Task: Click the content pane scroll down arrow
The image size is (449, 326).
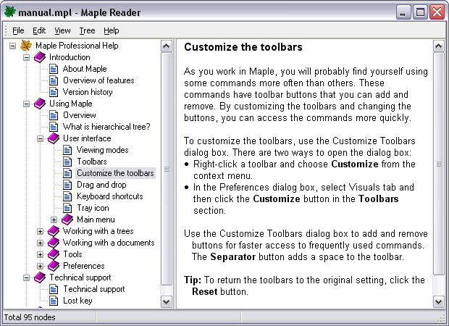Action: click(x=438, y=301)
